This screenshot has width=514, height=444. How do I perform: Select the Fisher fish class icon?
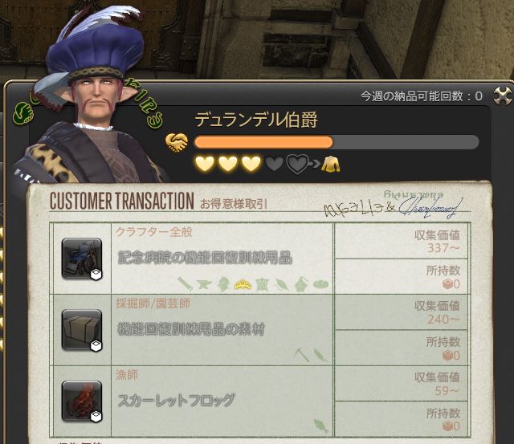click(x=321, y=426)
